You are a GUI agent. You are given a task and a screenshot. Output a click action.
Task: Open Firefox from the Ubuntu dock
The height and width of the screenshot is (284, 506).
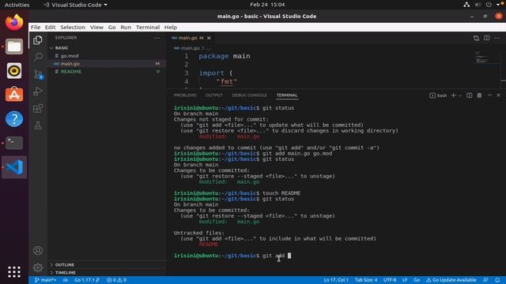14,23
